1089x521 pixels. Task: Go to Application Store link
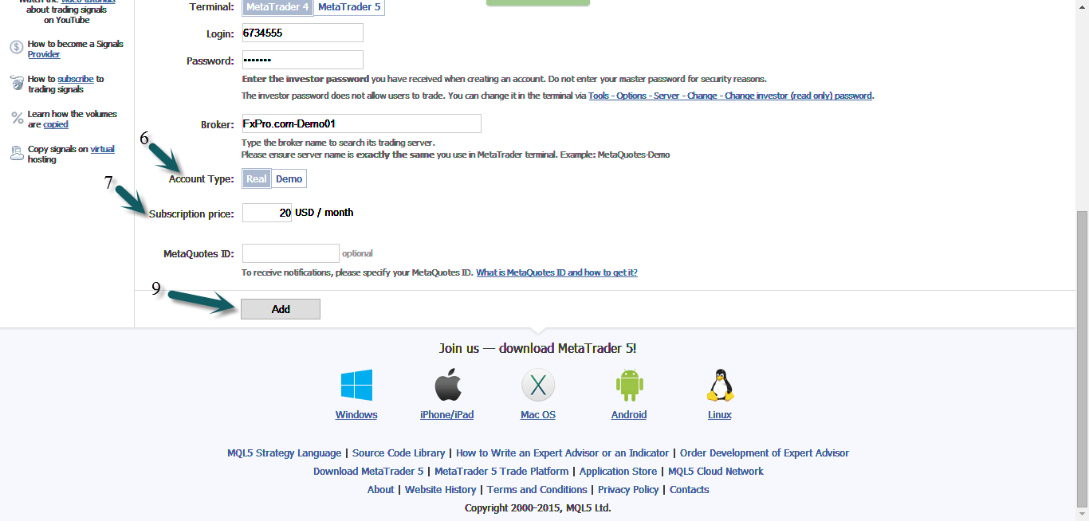[619, 472]
